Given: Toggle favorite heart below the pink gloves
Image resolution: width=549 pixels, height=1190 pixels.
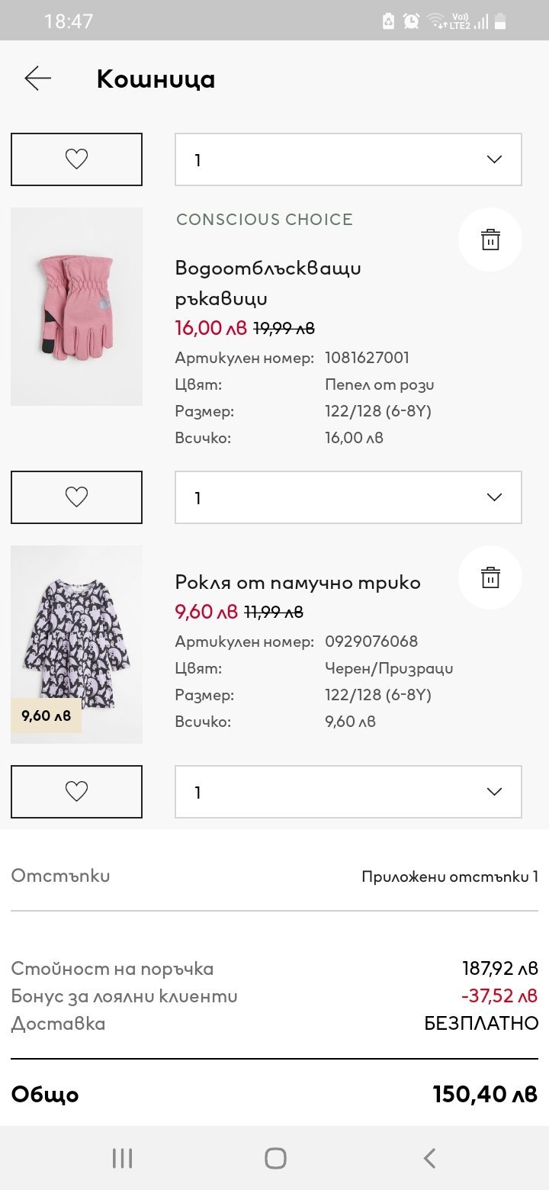Looking at the screenshot, I should click(x=76, y=497).
